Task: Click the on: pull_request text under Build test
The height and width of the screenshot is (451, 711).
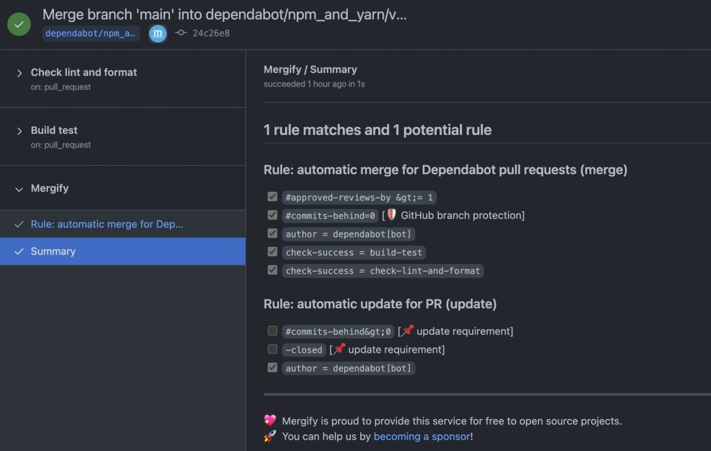Action: (61, 145)
